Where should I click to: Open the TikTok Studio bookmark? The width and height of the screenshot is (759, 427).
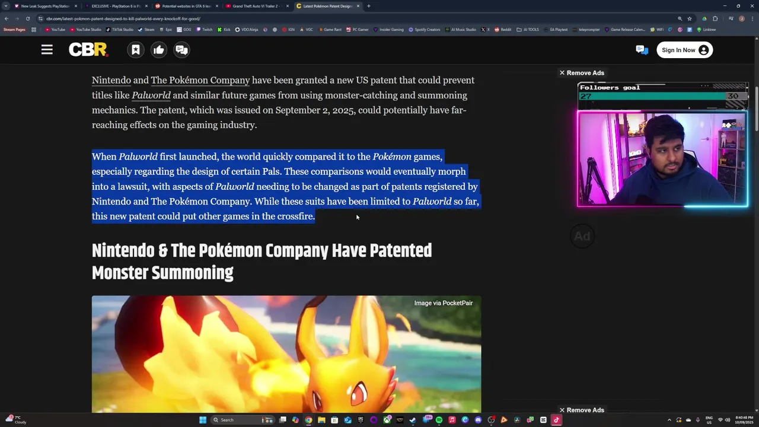(x=120, y=30)
